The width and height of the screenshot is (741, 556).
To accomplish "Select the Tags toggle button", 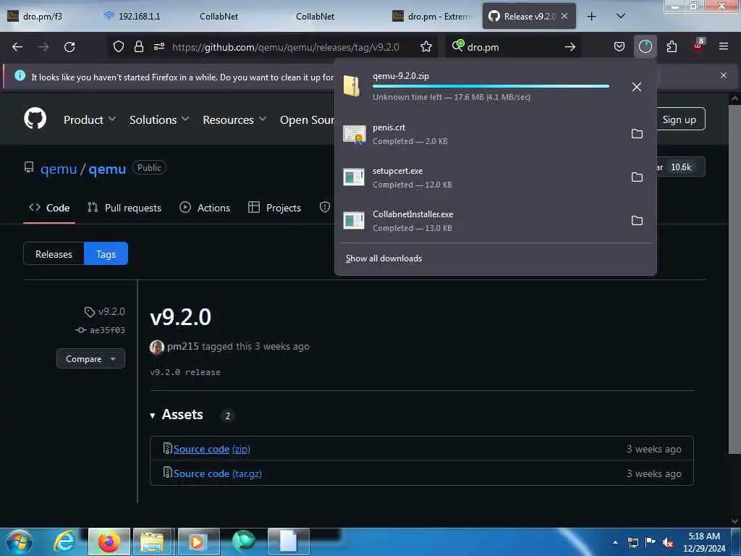I will [x=106, y=254].
